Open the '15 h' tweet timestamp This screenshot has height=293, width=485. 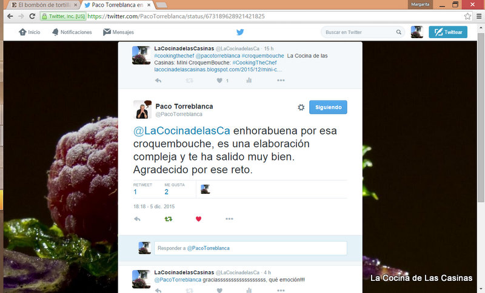click(x=269, y=49)
